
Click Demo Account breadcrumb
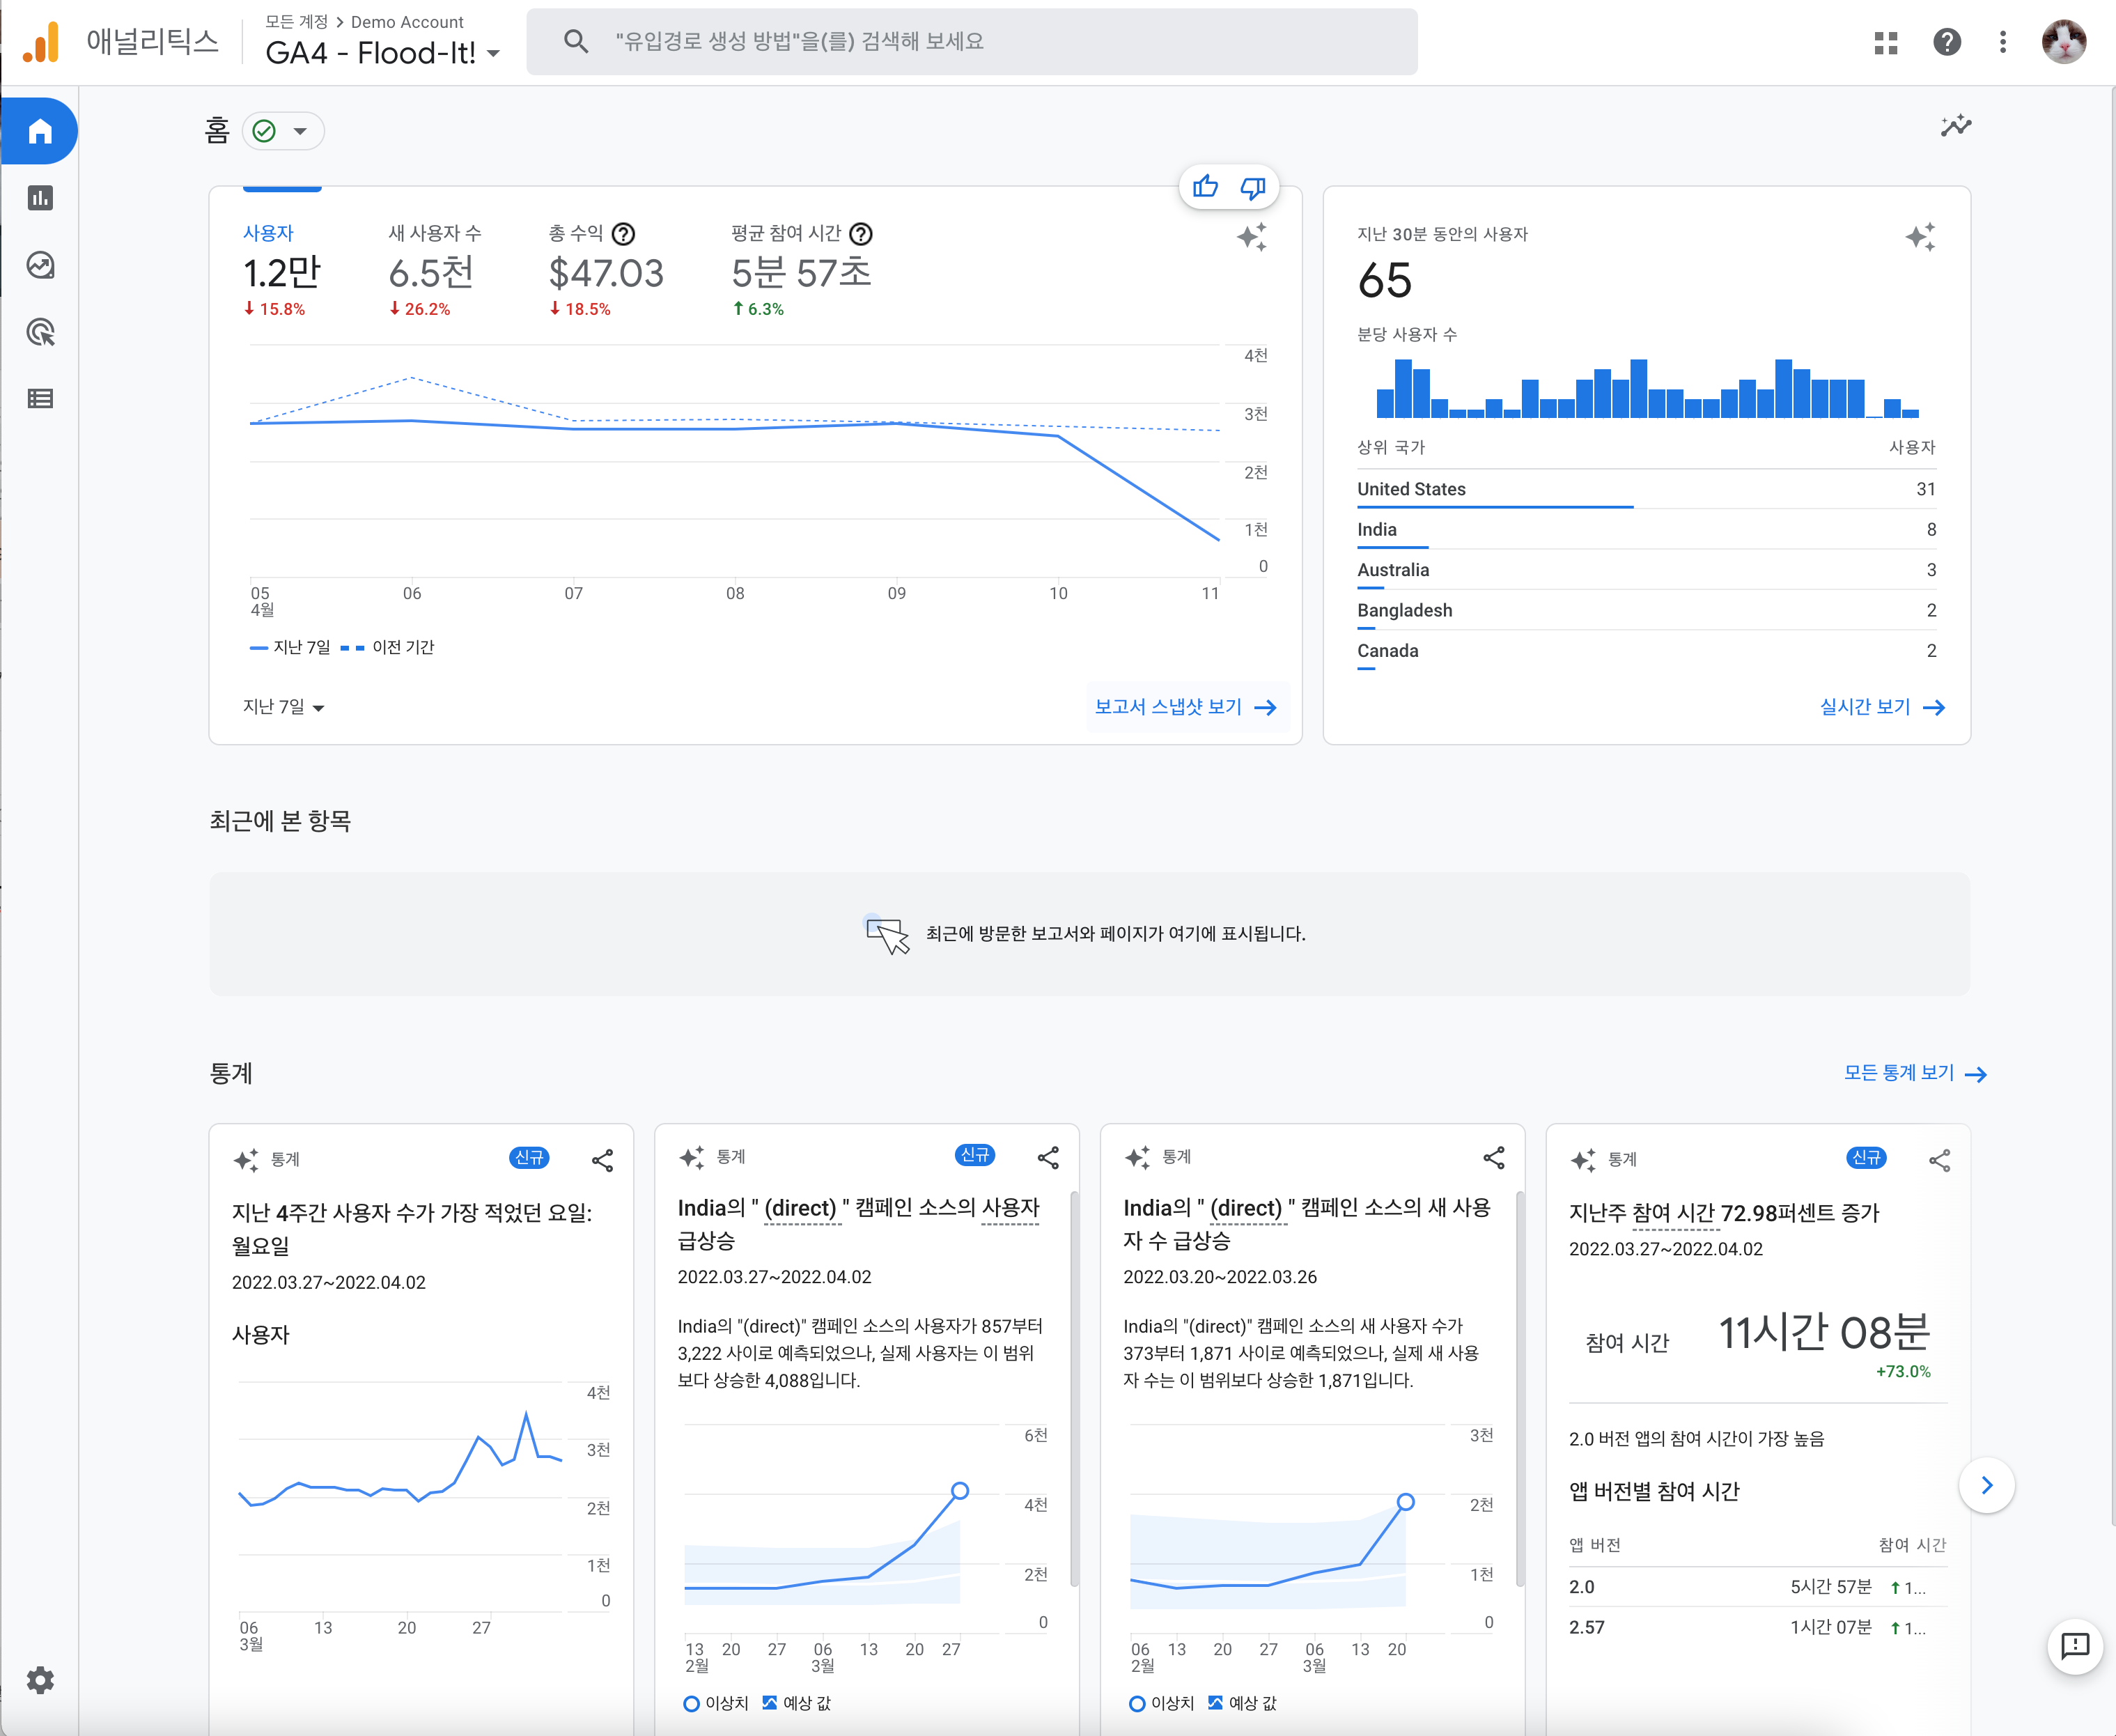(x=407, y=22)
